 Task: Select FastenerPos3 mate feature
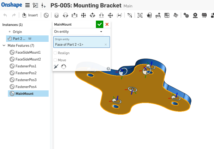(x=26, y=80)
